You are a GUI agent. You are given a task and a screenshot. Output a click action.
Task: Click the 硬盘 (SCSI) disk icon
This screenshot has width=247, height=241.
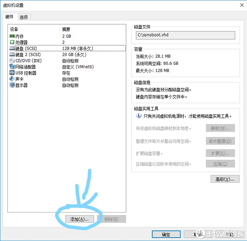(12, 48)
